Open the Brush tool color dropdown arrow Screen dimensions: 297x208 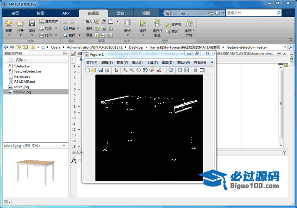click(164, 70)
